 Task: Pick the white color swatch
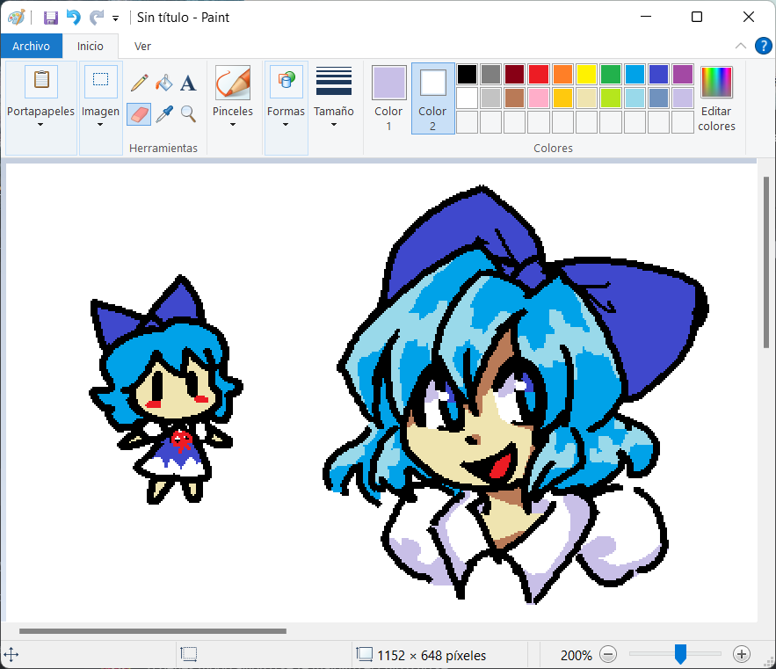point(467,98)
